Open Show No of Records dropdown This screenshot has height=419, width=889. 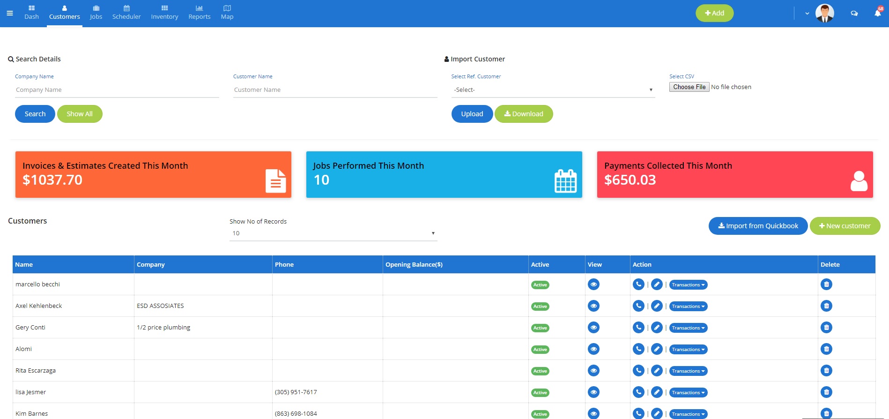coord(333,233)
